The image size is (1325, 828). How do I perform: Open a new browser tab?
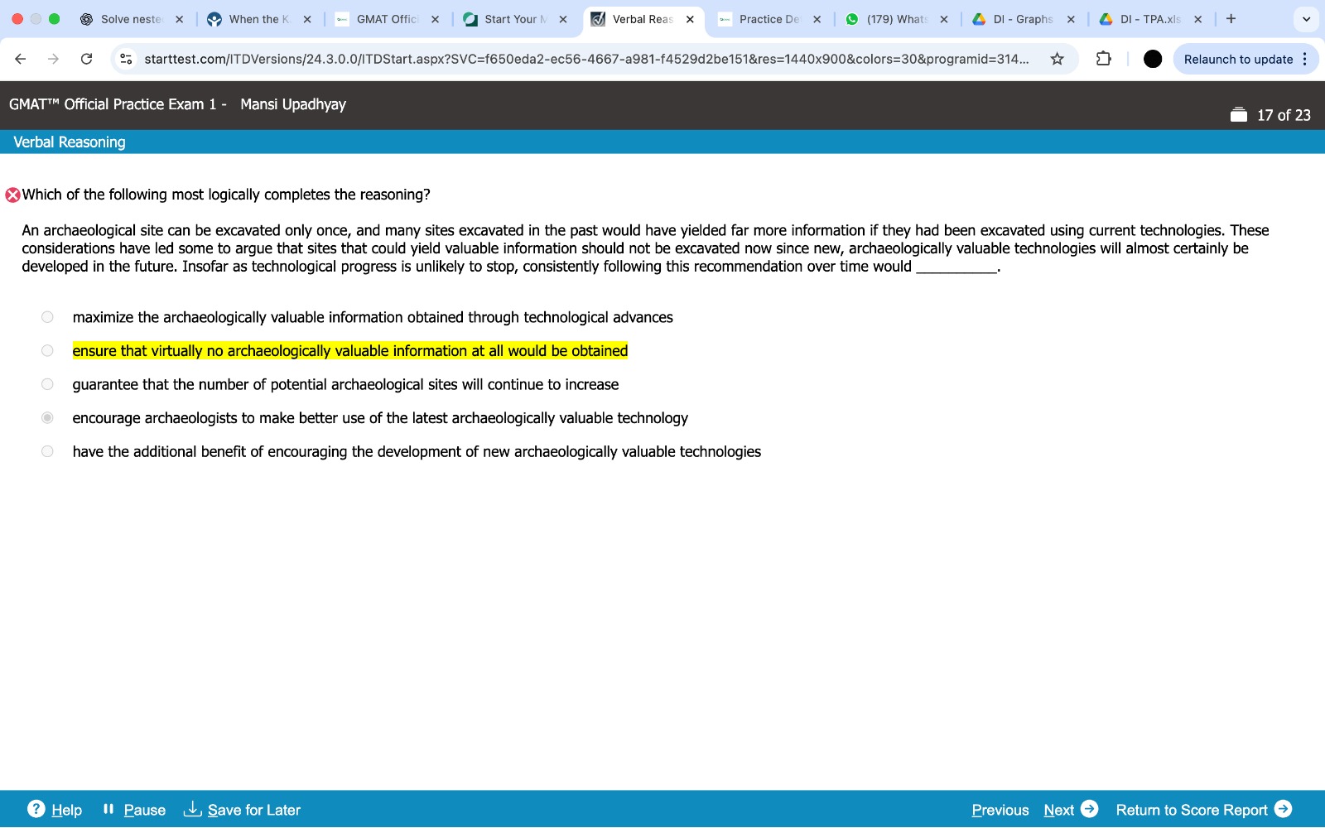1231,19
